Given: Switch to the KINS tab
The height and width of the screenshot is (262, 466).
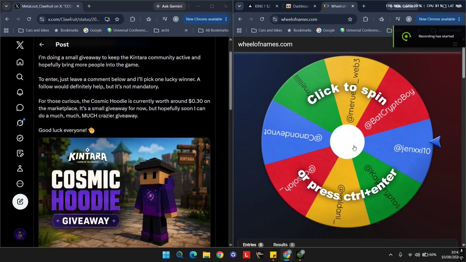Looking at the screenshot, I should pyautogui.click(x=264, y=6).
